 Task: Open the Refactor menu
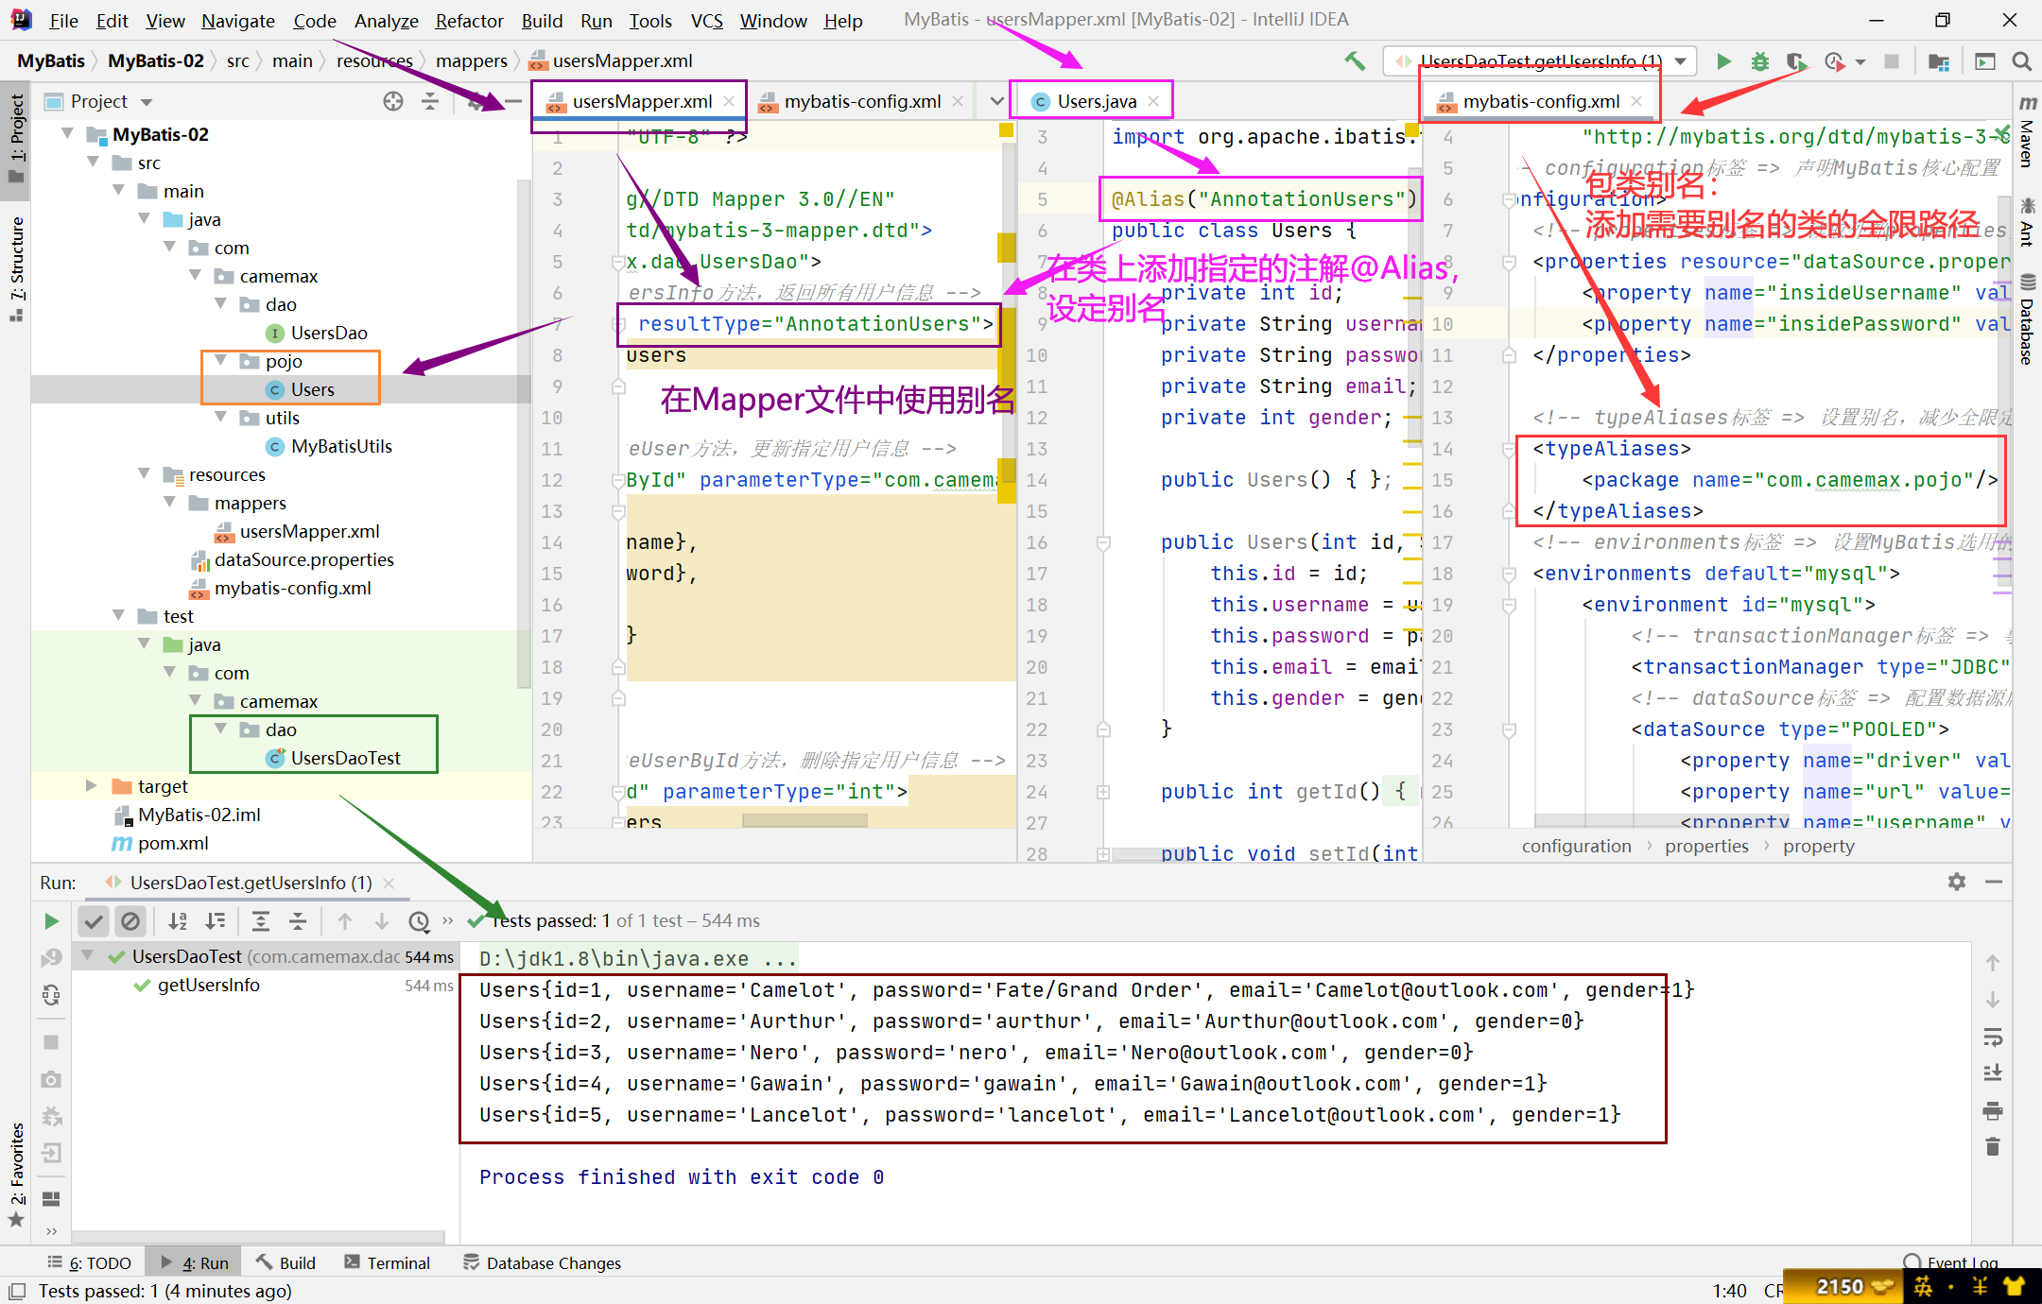[x=469, y=21]
